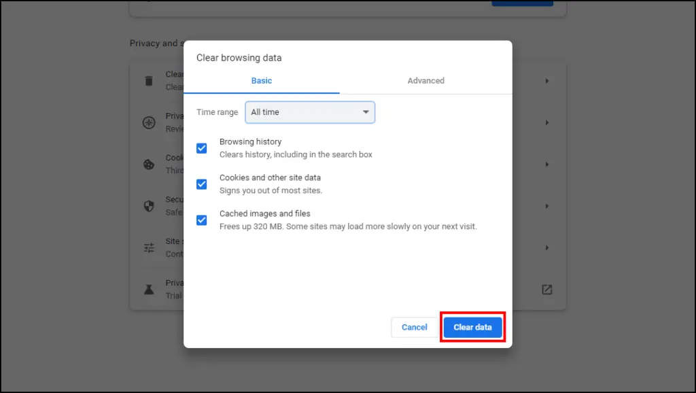The image size is (696, 393).
Task: Click the Security shield icon
Action: [x=149, y=206]
